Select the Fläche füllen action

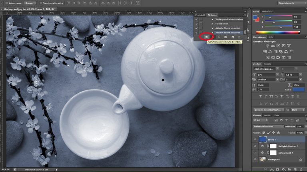tap(222, 23)
